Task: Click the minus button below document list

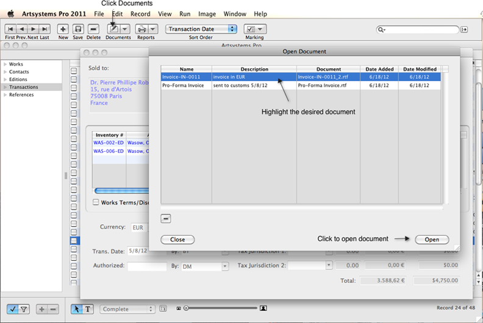Action: click(166, 219)
